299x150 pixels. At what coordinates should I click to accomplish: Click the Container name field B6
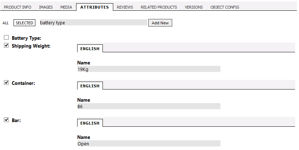(149, 106)
